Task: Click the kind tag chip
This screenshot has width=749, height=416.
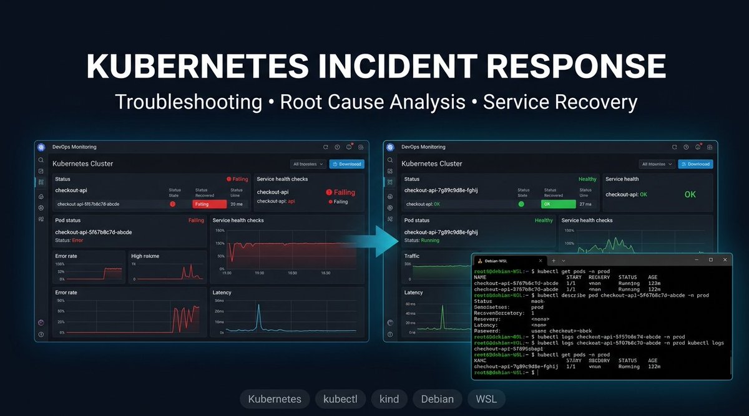Action: coord(389,399)
